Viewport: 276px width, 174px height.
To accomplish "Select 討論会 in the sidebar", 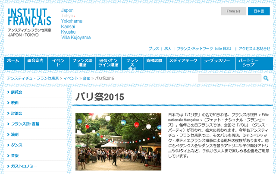I will (16, 114).
